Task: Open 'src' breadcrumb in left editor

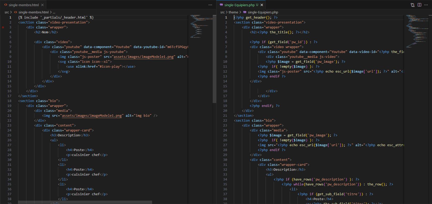Action: pyautogui.click(x=7, y=12)
